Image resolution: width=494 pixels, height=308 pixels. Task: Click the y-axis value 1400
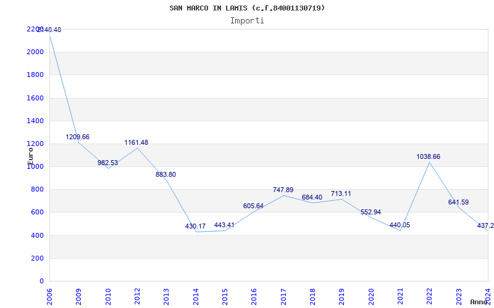point(35,121)
